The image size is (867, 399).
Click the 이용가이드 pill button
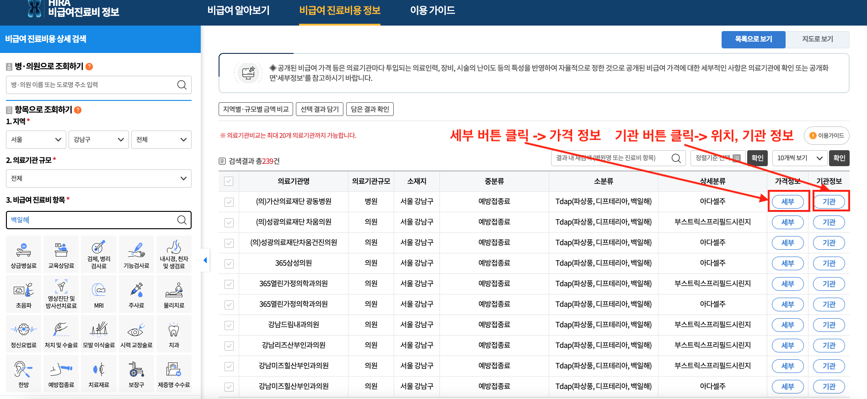[x=827, y=136]
